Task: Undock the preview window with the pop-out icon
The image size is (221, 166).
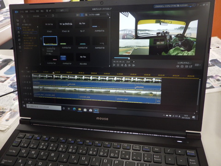Action: [x=191, y=66]
